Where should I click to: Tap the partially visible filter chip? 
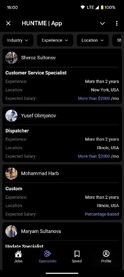click(118, 40)
